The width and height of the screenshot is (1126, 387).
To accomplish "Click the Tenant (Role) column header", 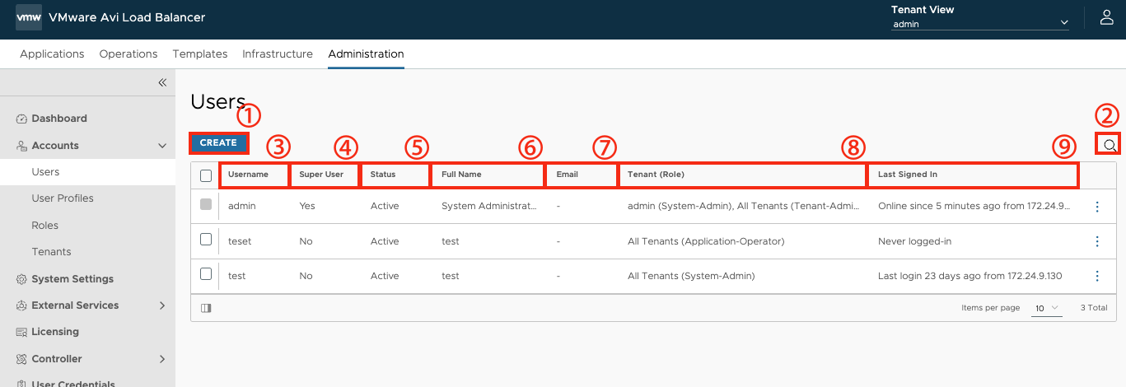I will coord(656,175).
